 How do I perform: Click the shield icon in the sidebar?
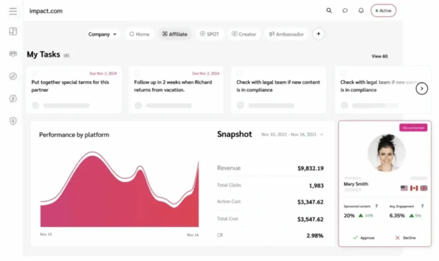13,121
